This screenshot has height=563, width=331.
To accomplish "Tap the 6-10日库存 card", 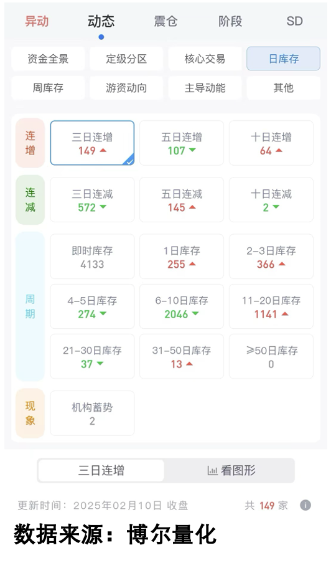I will pos(182,306).
